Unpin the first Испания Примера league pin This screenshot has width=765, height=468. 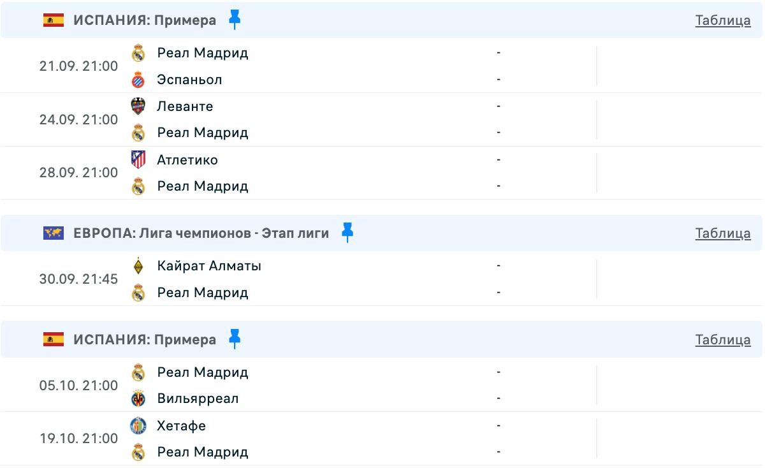tap(235, 20)
